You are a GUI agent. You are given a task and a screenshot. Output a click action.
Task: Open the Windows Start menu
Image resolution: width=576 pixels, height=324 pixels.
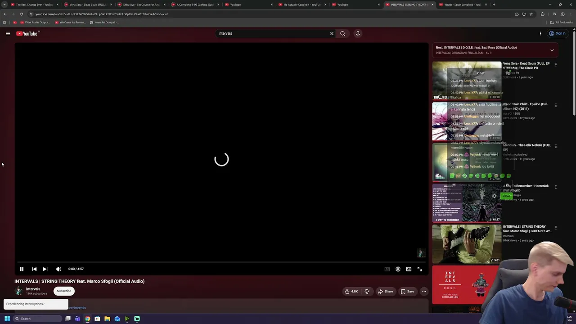point(7,319)
